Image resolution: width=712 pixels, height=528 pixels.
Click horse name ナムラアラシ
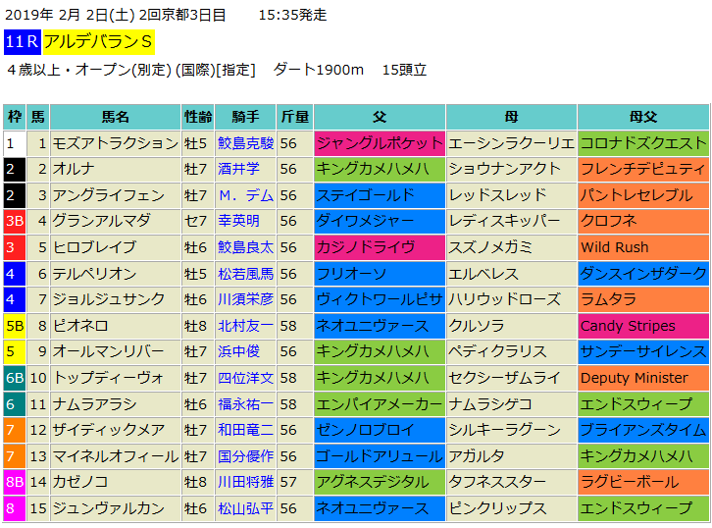click(94, 404)
